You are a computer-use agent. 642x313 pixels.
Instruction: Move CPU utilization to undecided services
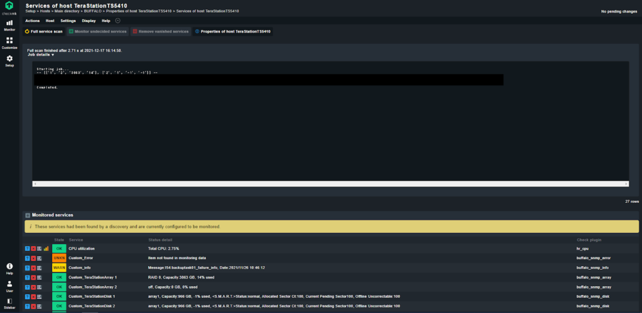(x=28, y=249)
